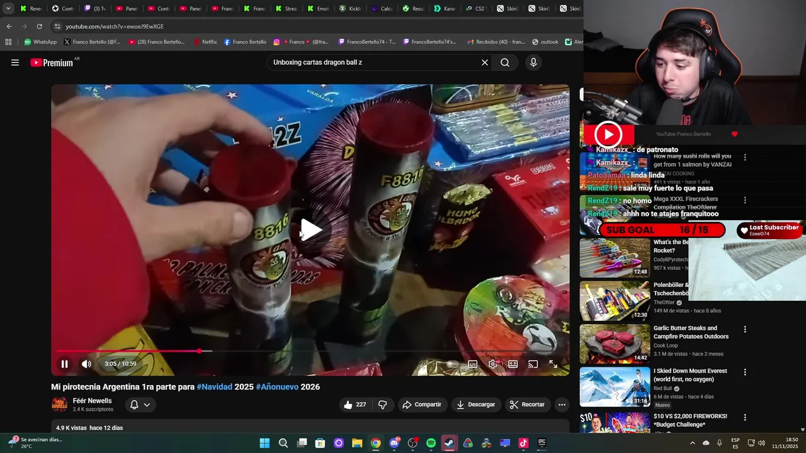Screen dimensions: 806x453
Task: Switch to the Calcu browser tab
Action: 382,9
